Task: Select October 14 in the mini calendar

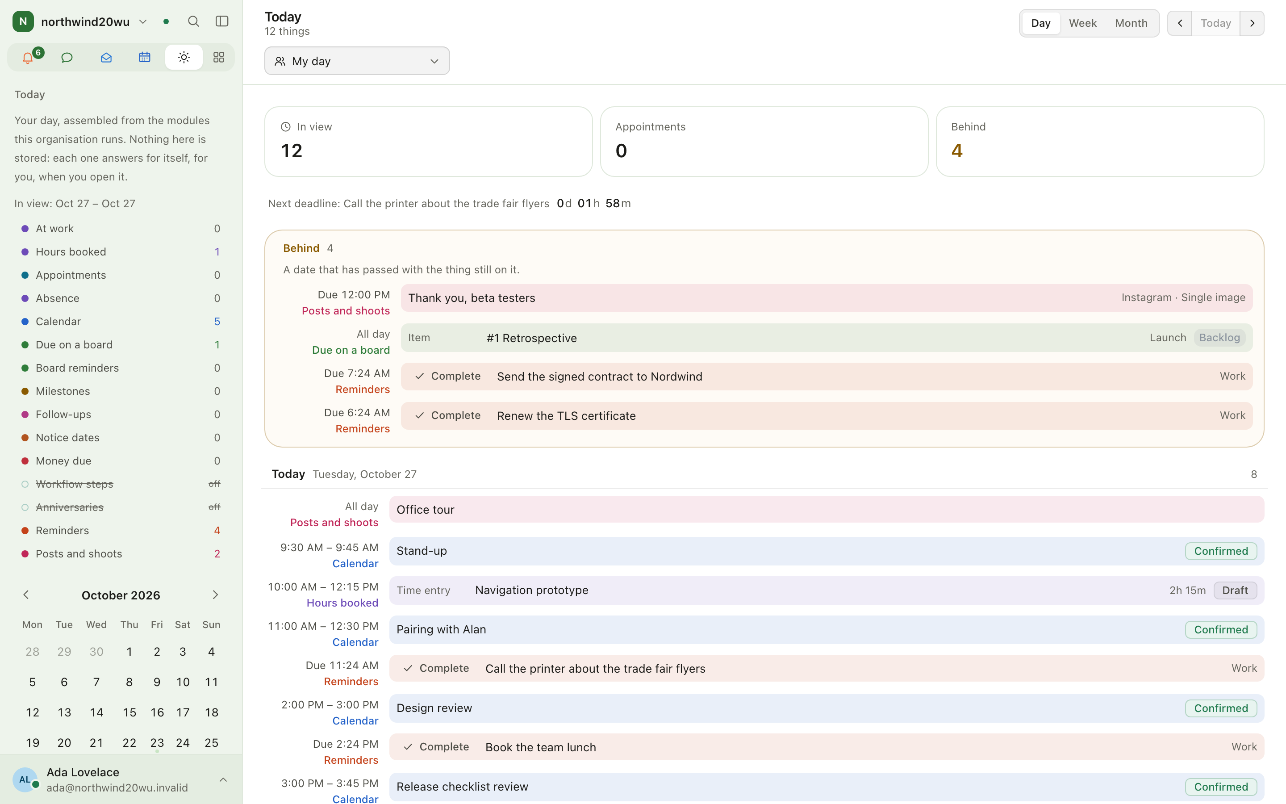Action: coord(96,712)
